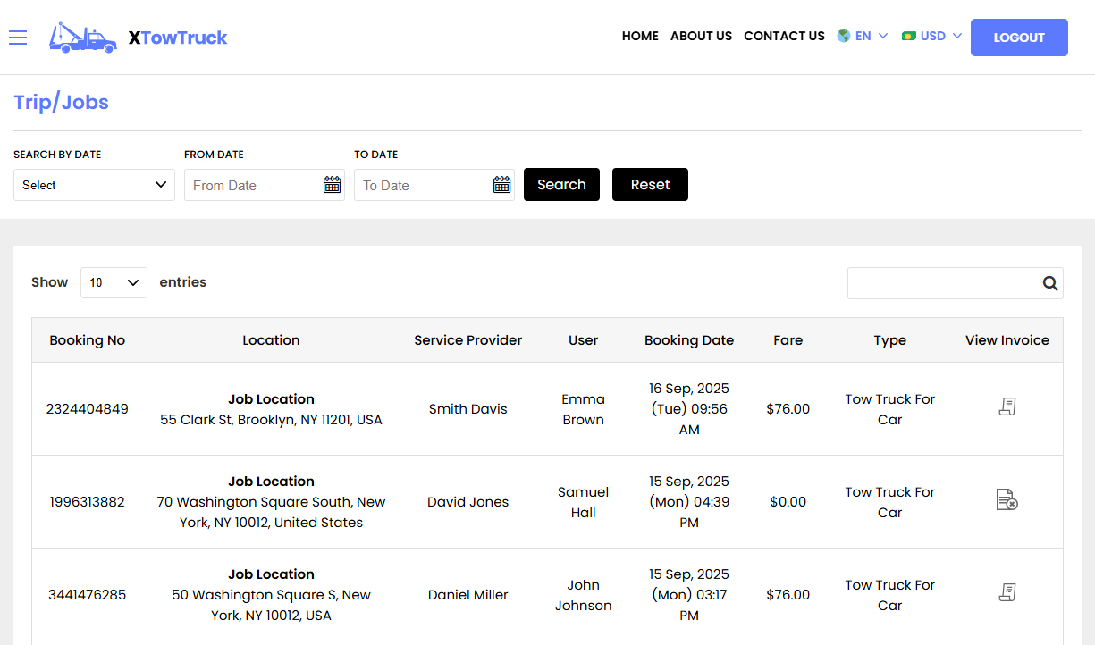The image size is (1095, 645).
Task: Change the Show entries count
Action: click(x=114, y=282)
